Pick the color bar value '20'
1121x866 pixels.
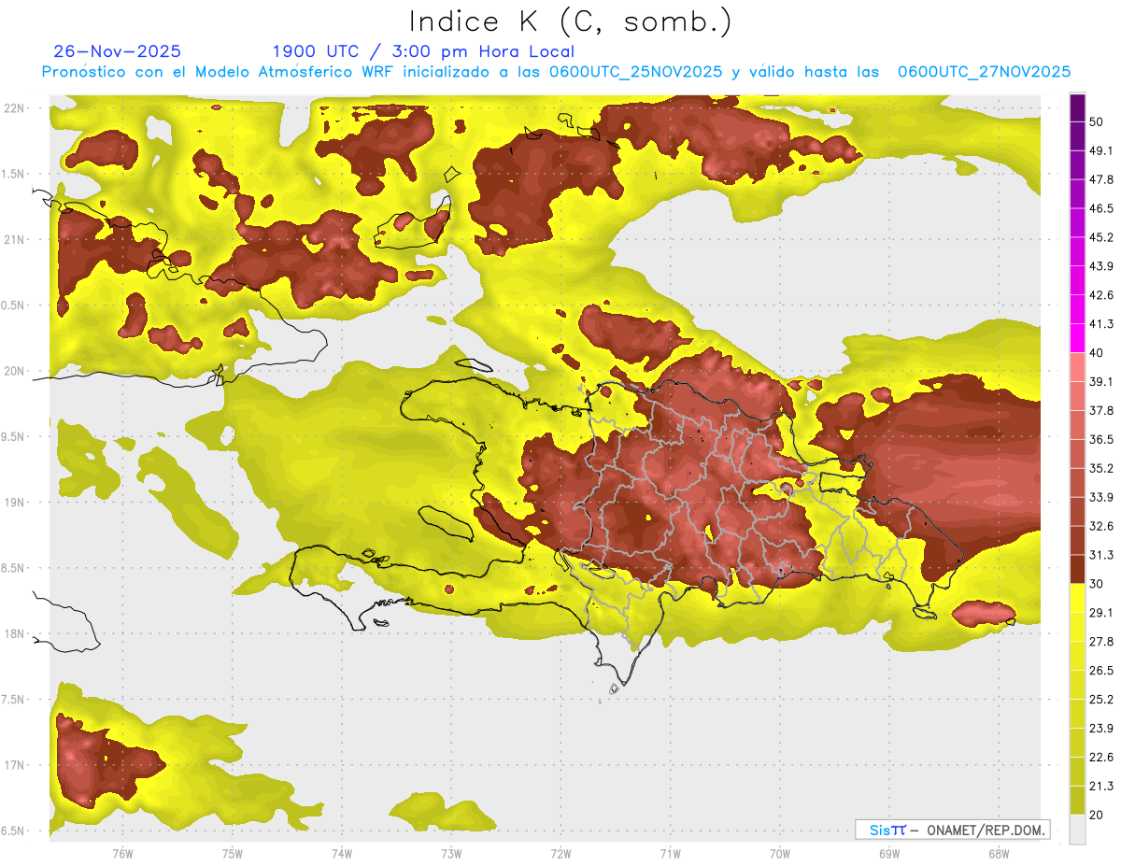pos(1098,815)
